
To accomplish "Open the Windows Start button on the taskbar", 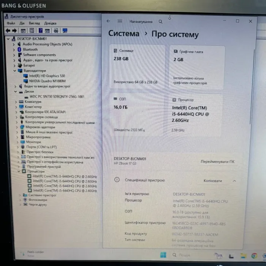I will click(x=163, y=255).
